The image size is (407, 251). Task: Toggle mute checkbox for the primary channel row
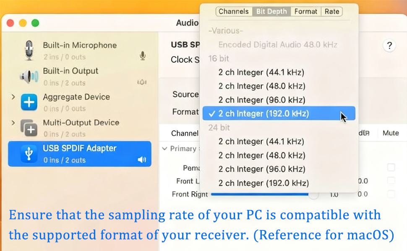click(391, 167)
